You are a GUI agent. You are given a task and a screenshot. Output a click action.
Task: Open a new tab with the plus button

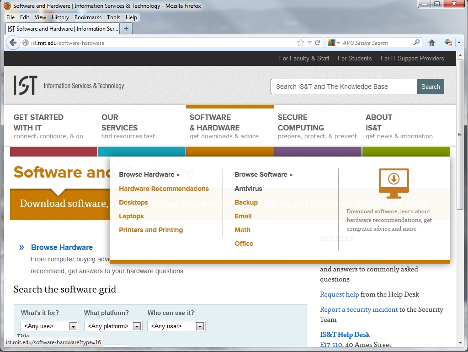126,28
